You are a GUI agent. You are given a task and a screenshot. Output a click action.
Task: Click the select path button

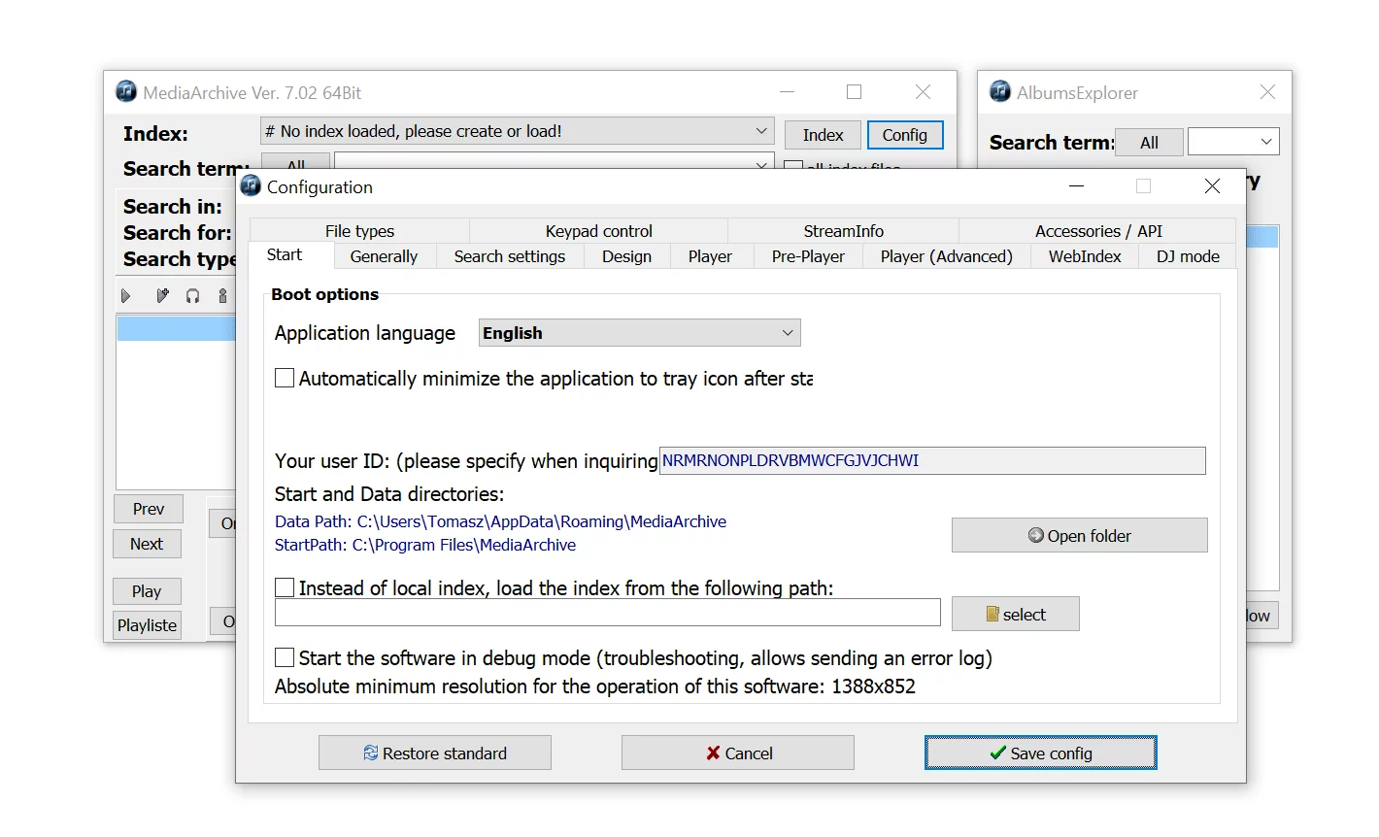coord(1016,614)
